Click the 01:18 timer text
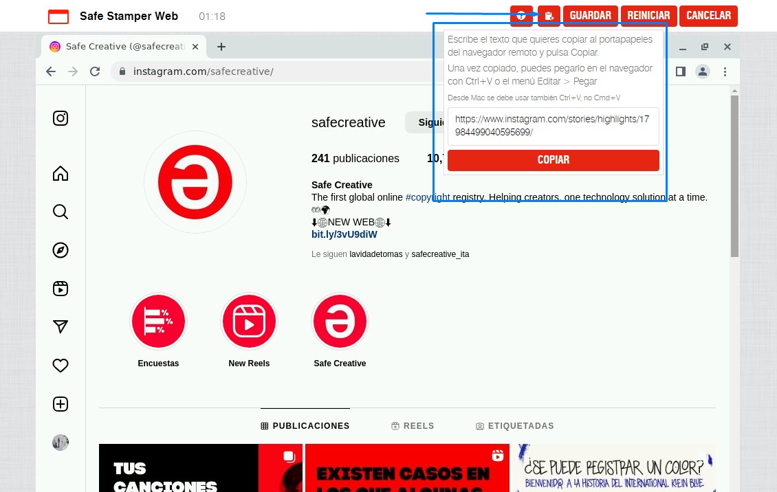This screenshot has width=777, height=492. [212, 16]
